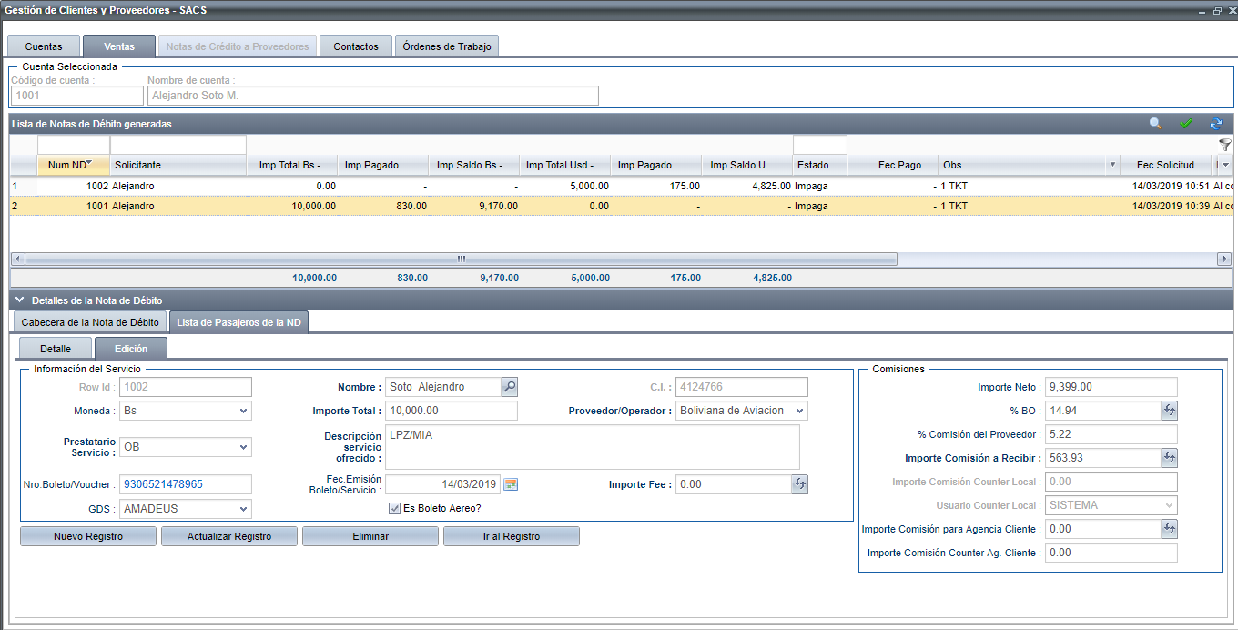This screenshot has width=1238, height=630.
Task: Open passenger lookup next to Nombre field
Action: (510, 387)
